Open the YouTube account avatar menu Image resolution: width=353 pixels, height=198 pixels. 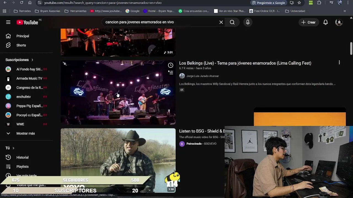339,22
